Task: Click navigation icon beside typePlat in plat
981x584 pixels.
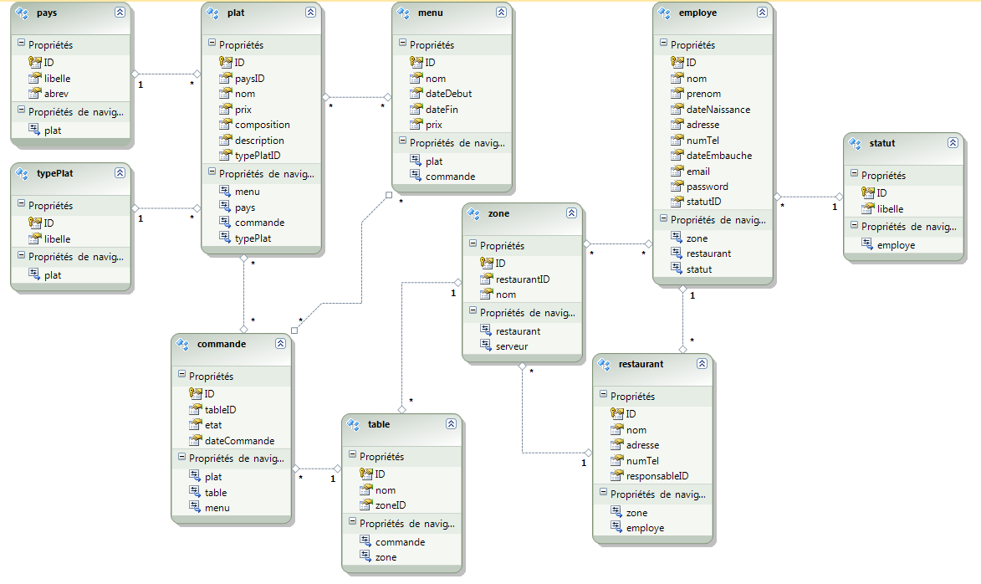Action: (225, 238)
